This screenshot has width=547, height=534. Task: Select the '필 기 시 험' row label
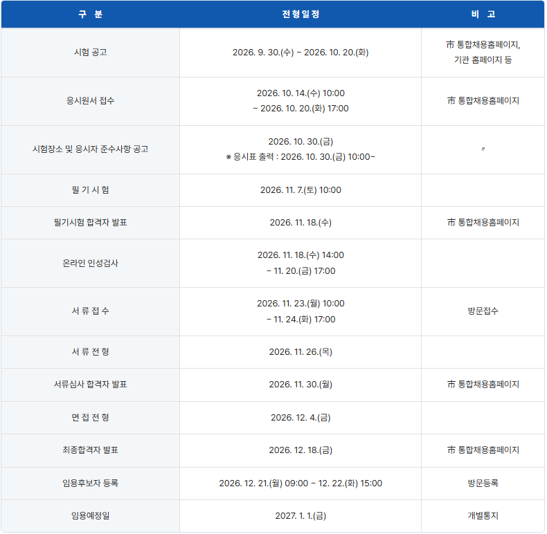click(x=90, y=190)
